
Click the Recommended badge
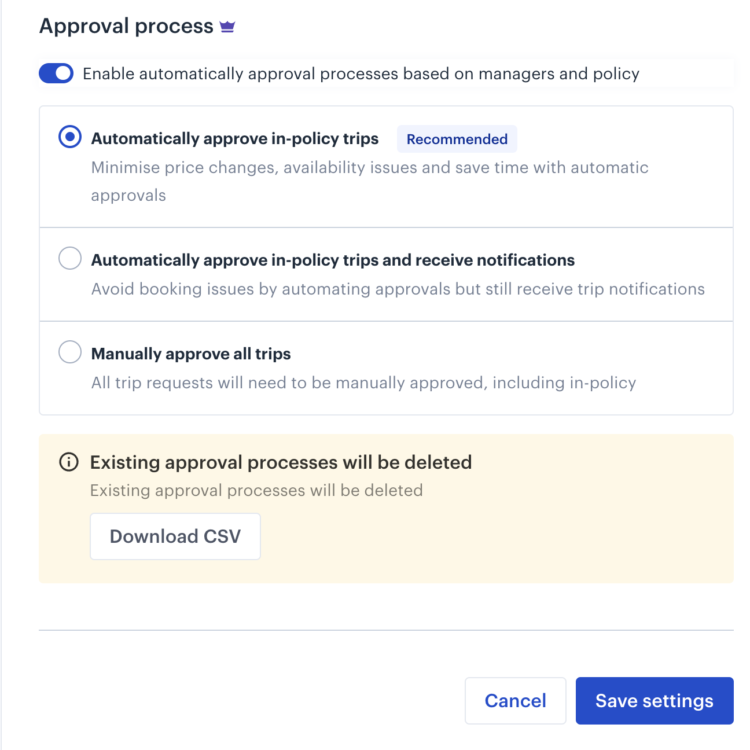pos(457,139)
